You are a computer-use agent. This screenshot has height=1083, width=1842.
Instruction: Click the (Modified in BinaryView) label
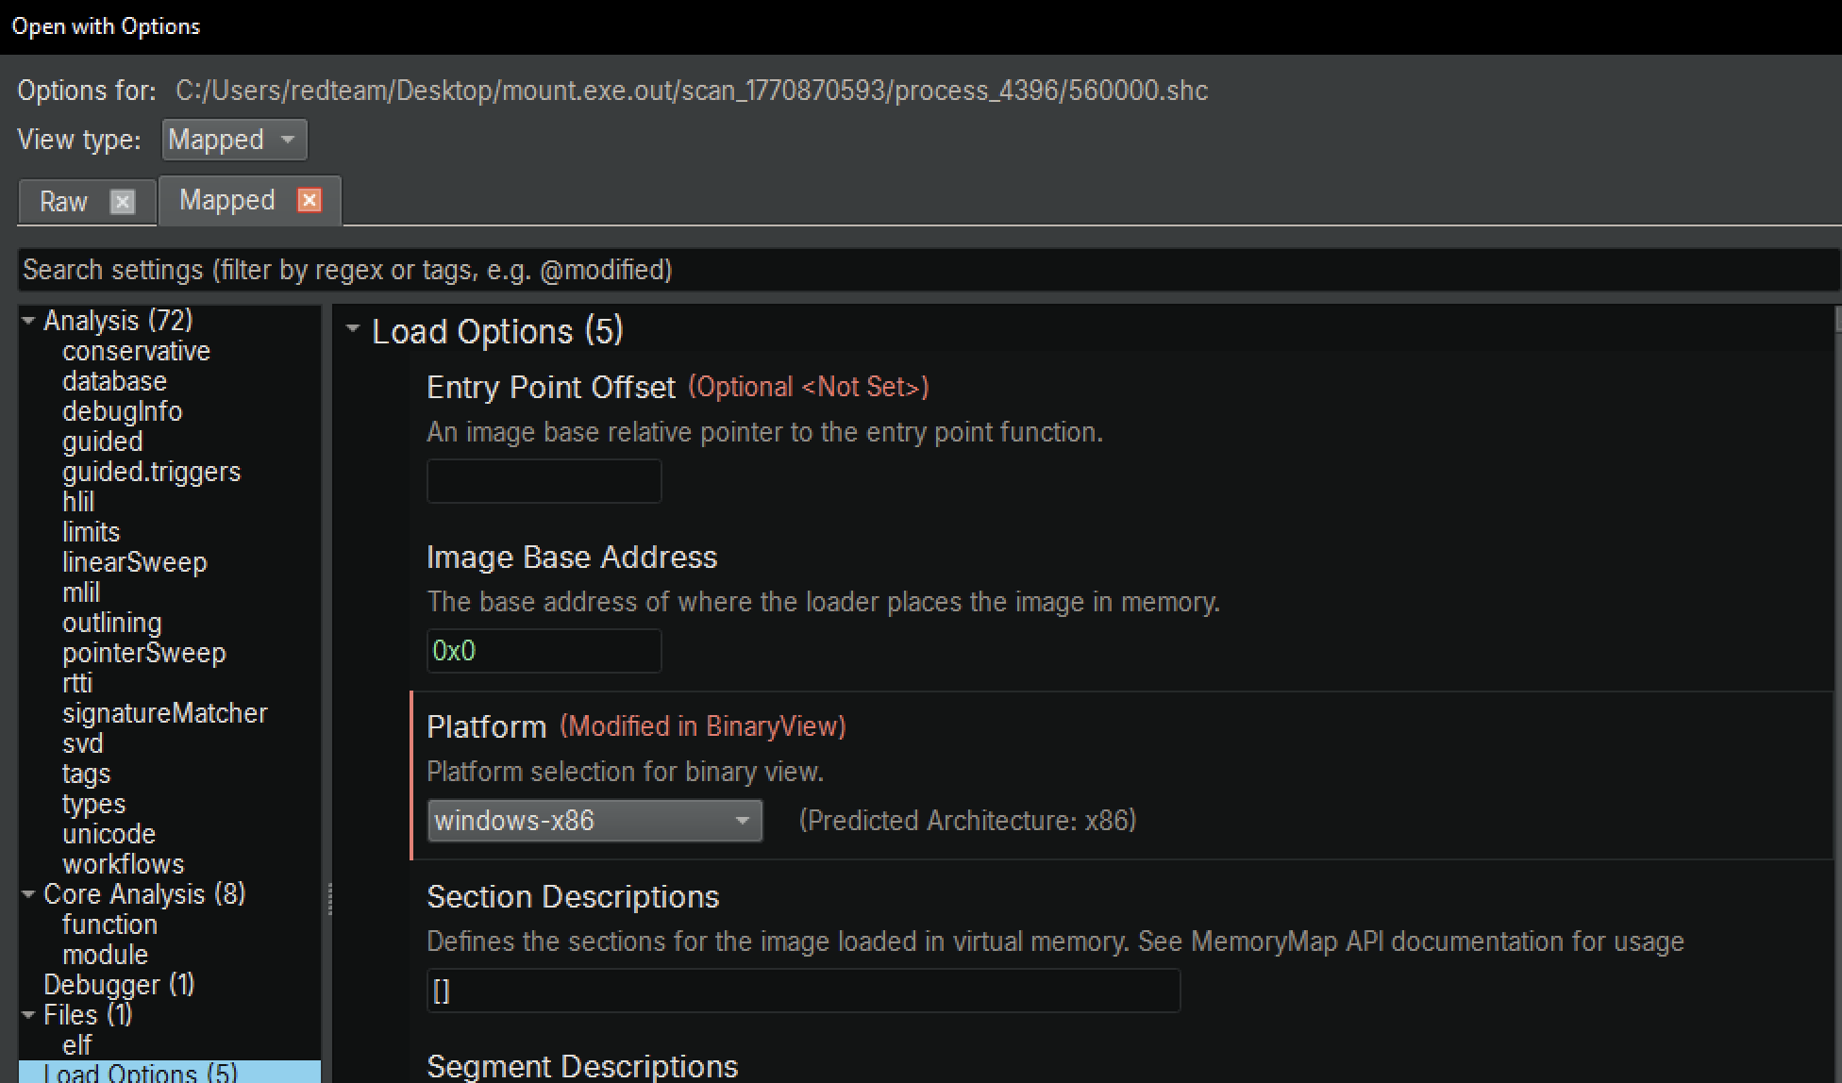(703, 726)
